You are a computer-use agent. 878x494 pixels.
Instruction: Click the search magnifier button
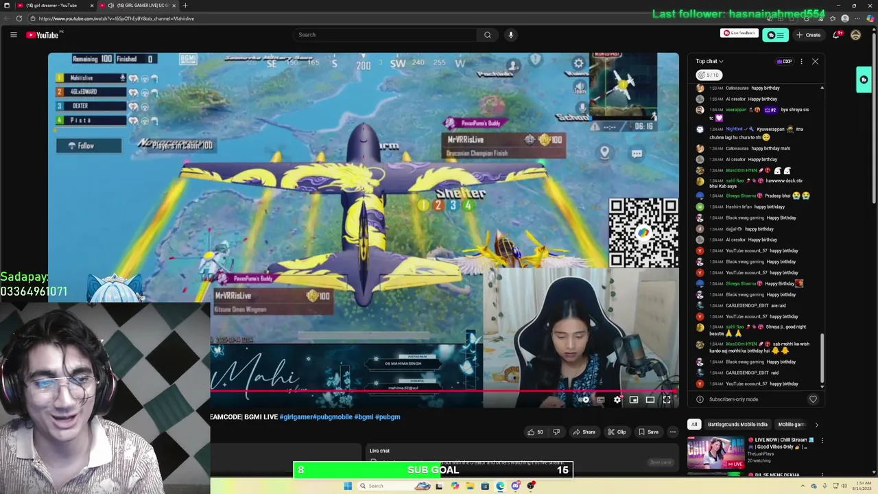[x=488, y=35]
